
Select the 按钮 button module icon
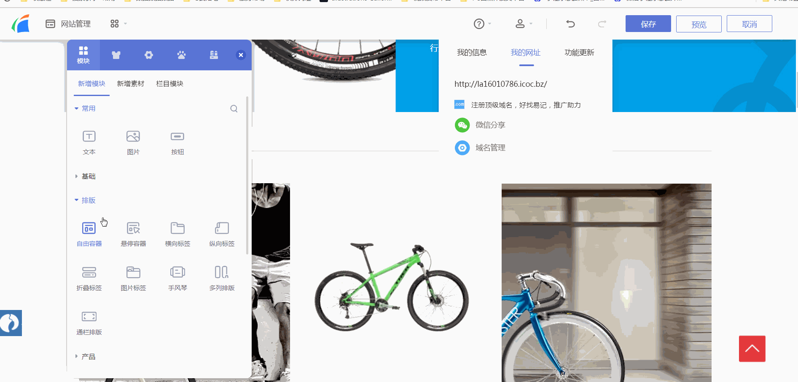coord(177,136)
